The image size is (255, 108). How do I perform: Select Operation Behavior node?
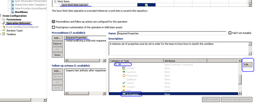[18, 23]
